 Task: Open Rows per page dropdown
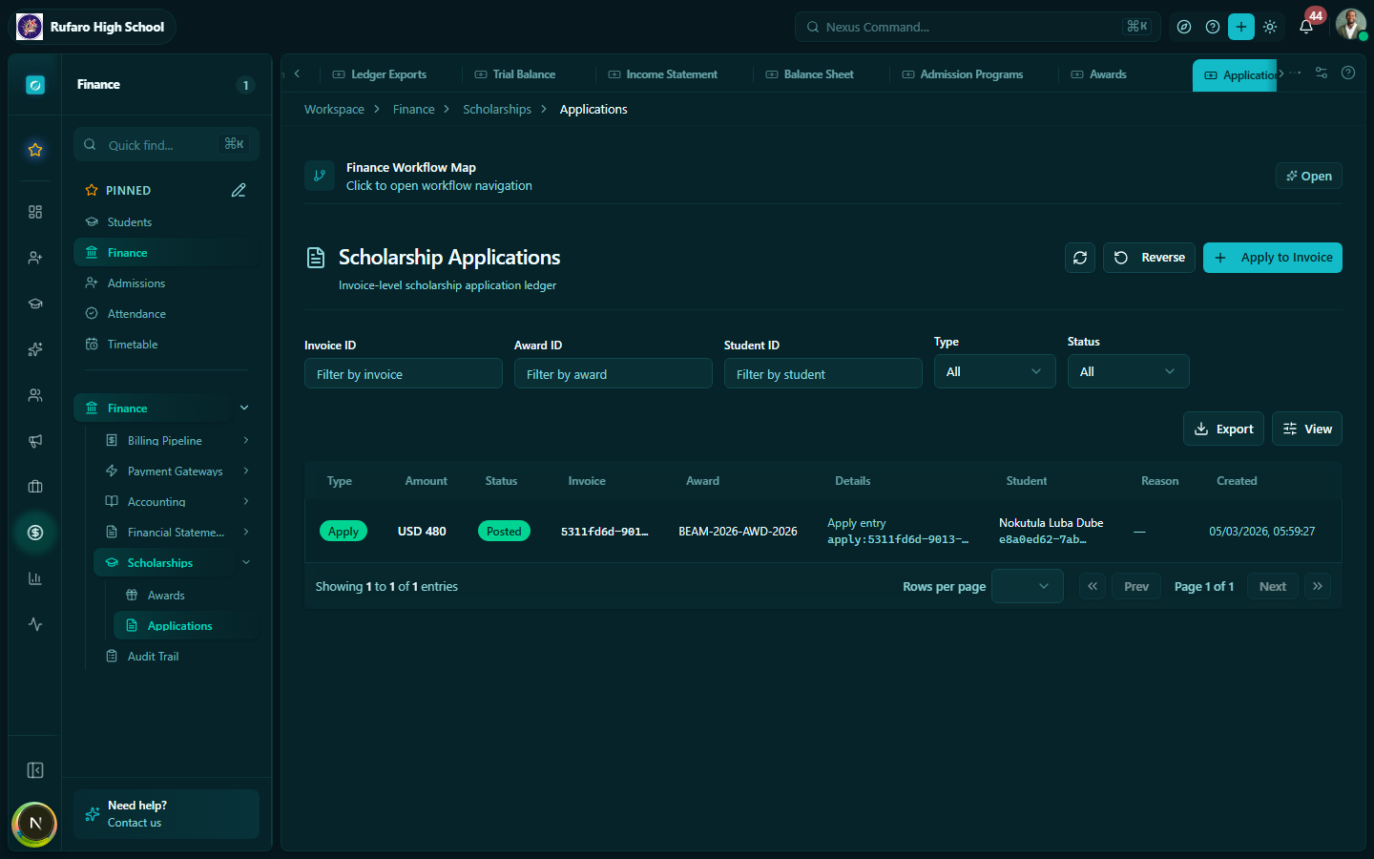point(1028,586)
